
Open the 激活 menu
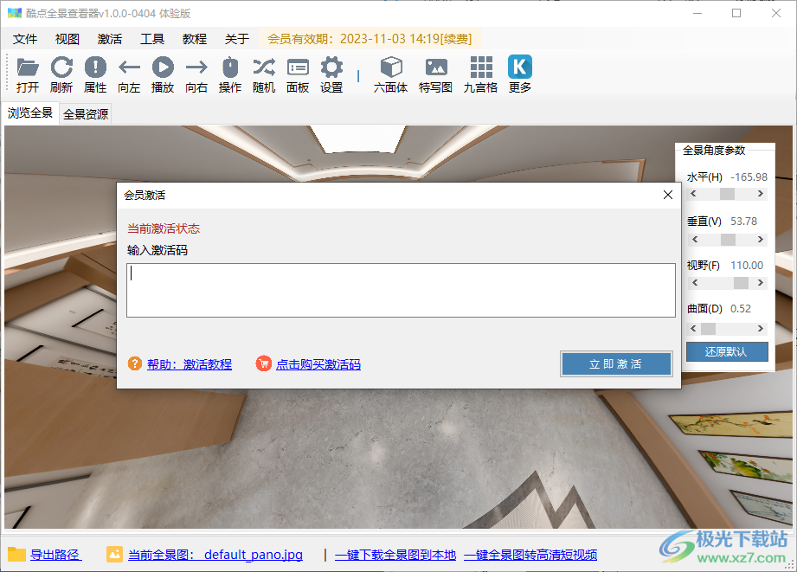(x=110, y=39)
